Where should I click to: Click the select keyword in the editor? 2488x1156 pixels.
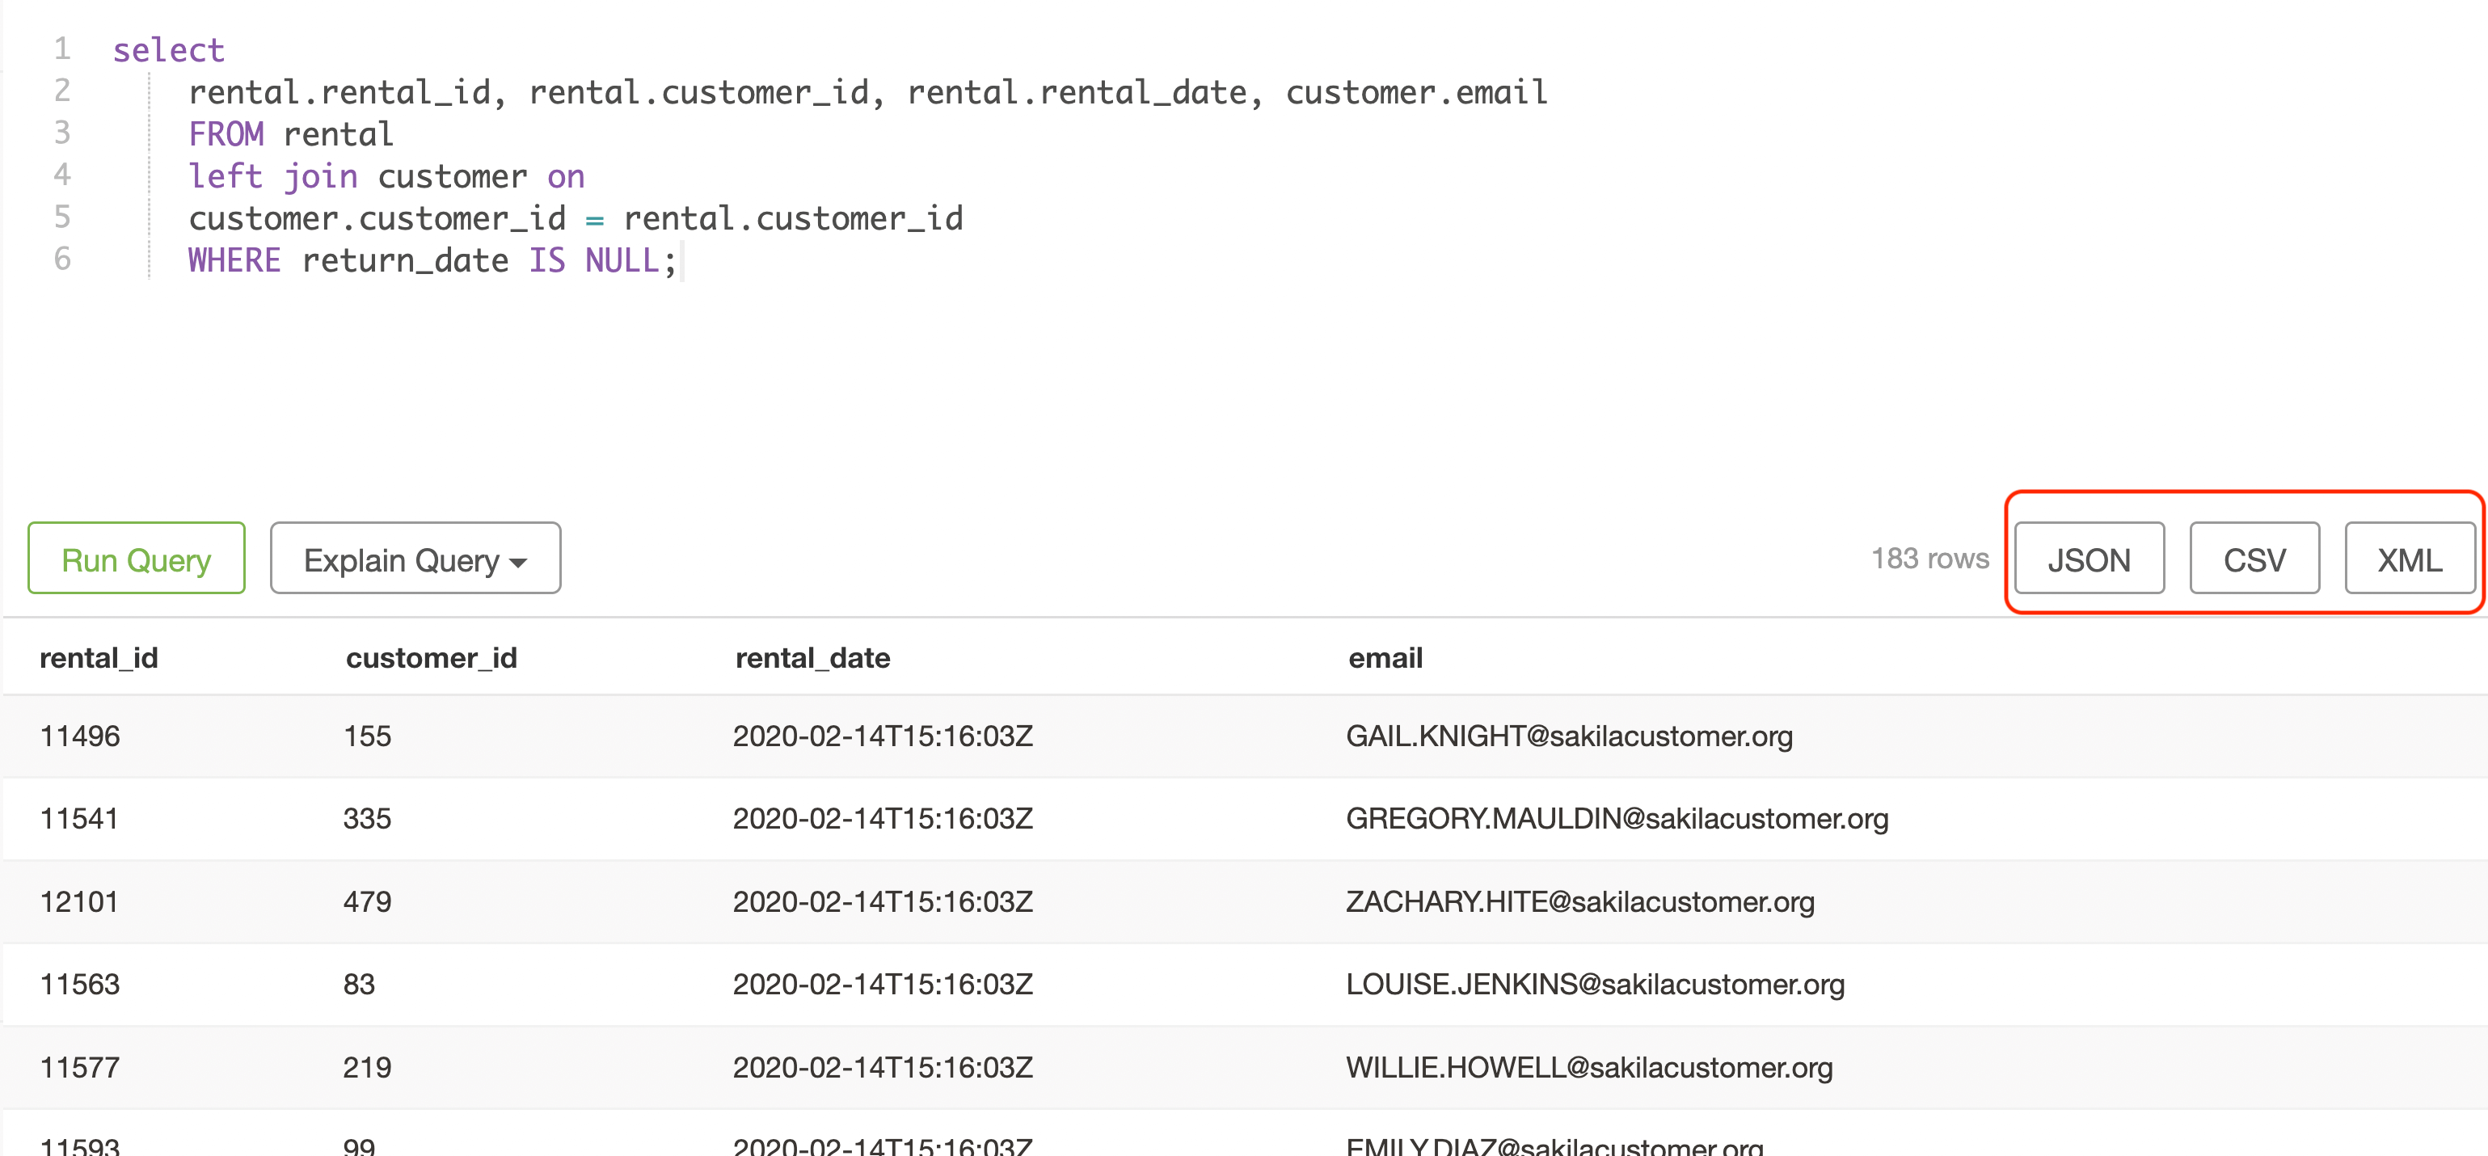(x=168, y=49)
